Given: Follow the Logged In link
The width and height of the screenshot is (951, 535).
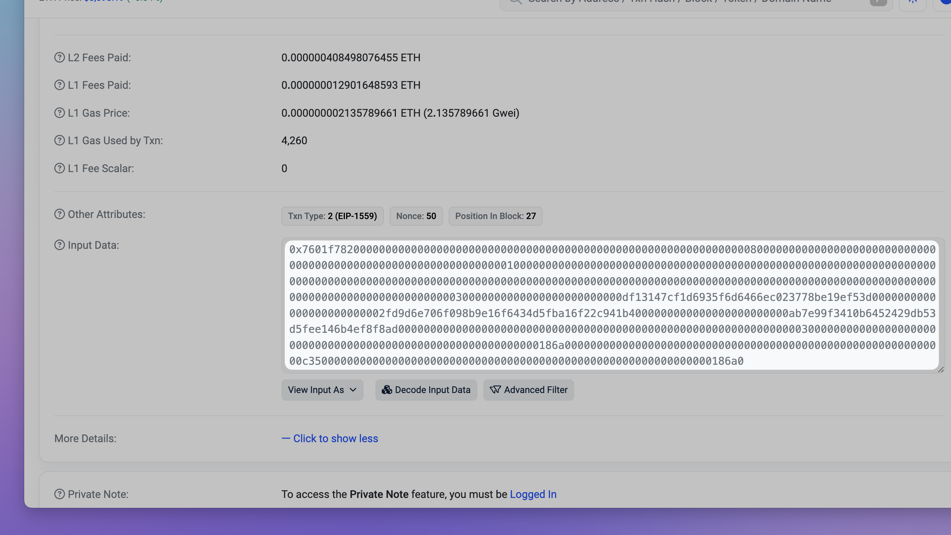Looking at the screenshot, I should tap(533, 494).
